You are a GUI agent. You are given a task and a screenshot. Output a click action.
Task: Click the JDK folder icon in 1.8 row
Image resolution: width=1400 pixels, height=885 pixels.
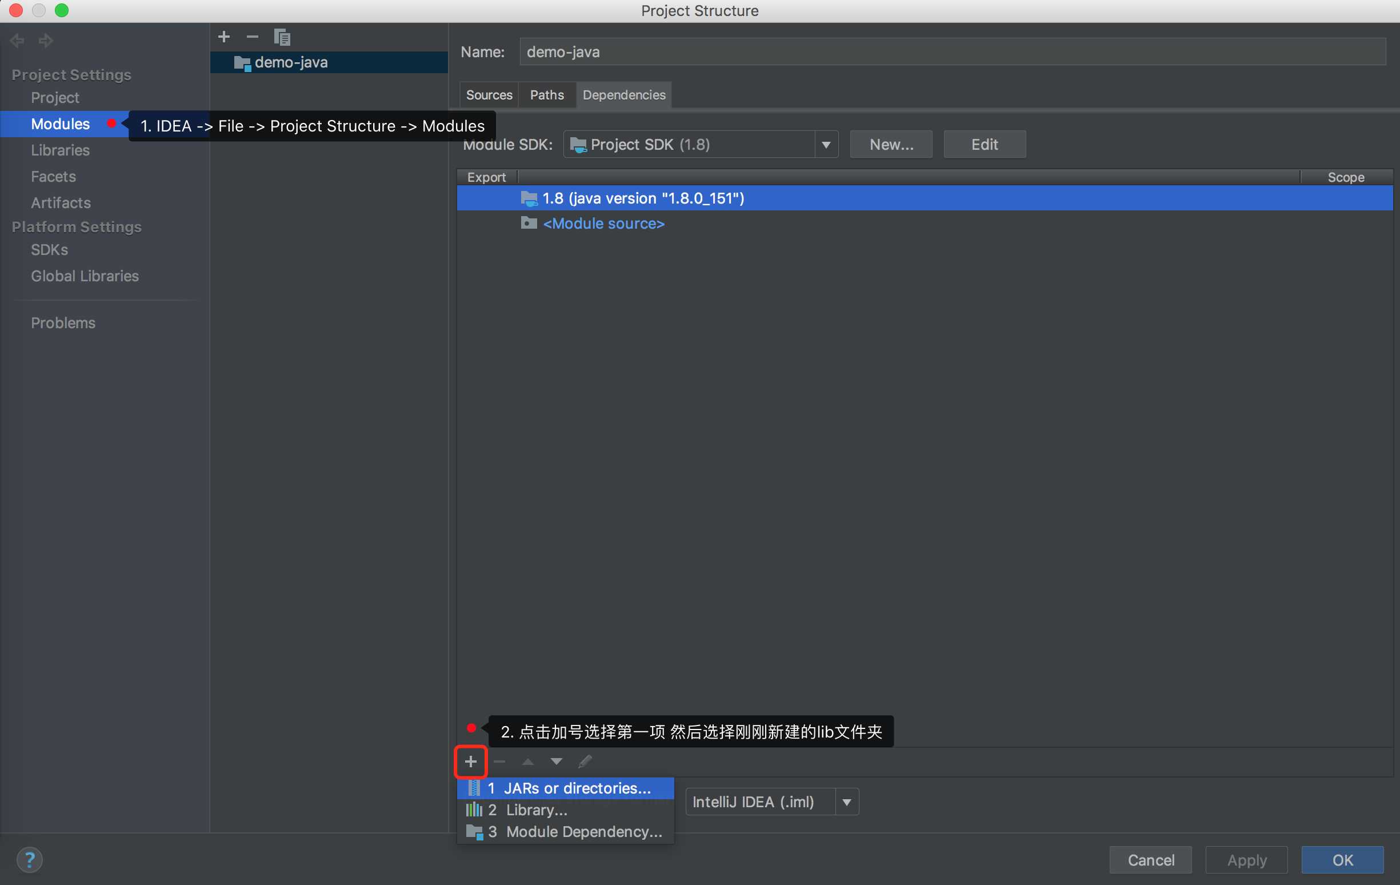pyautogui.click(x=529, y=198)
